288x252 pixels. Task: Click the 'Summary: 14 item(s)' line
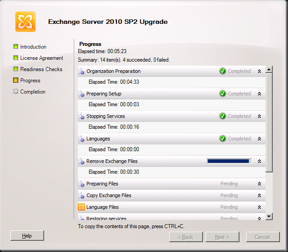(x=124, y=60)
